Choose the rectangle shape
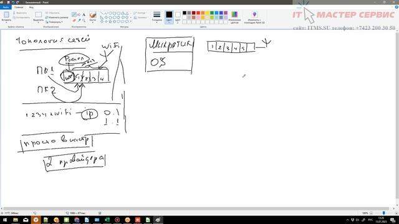This screenshot has height=224, width=399. point(115,13)
